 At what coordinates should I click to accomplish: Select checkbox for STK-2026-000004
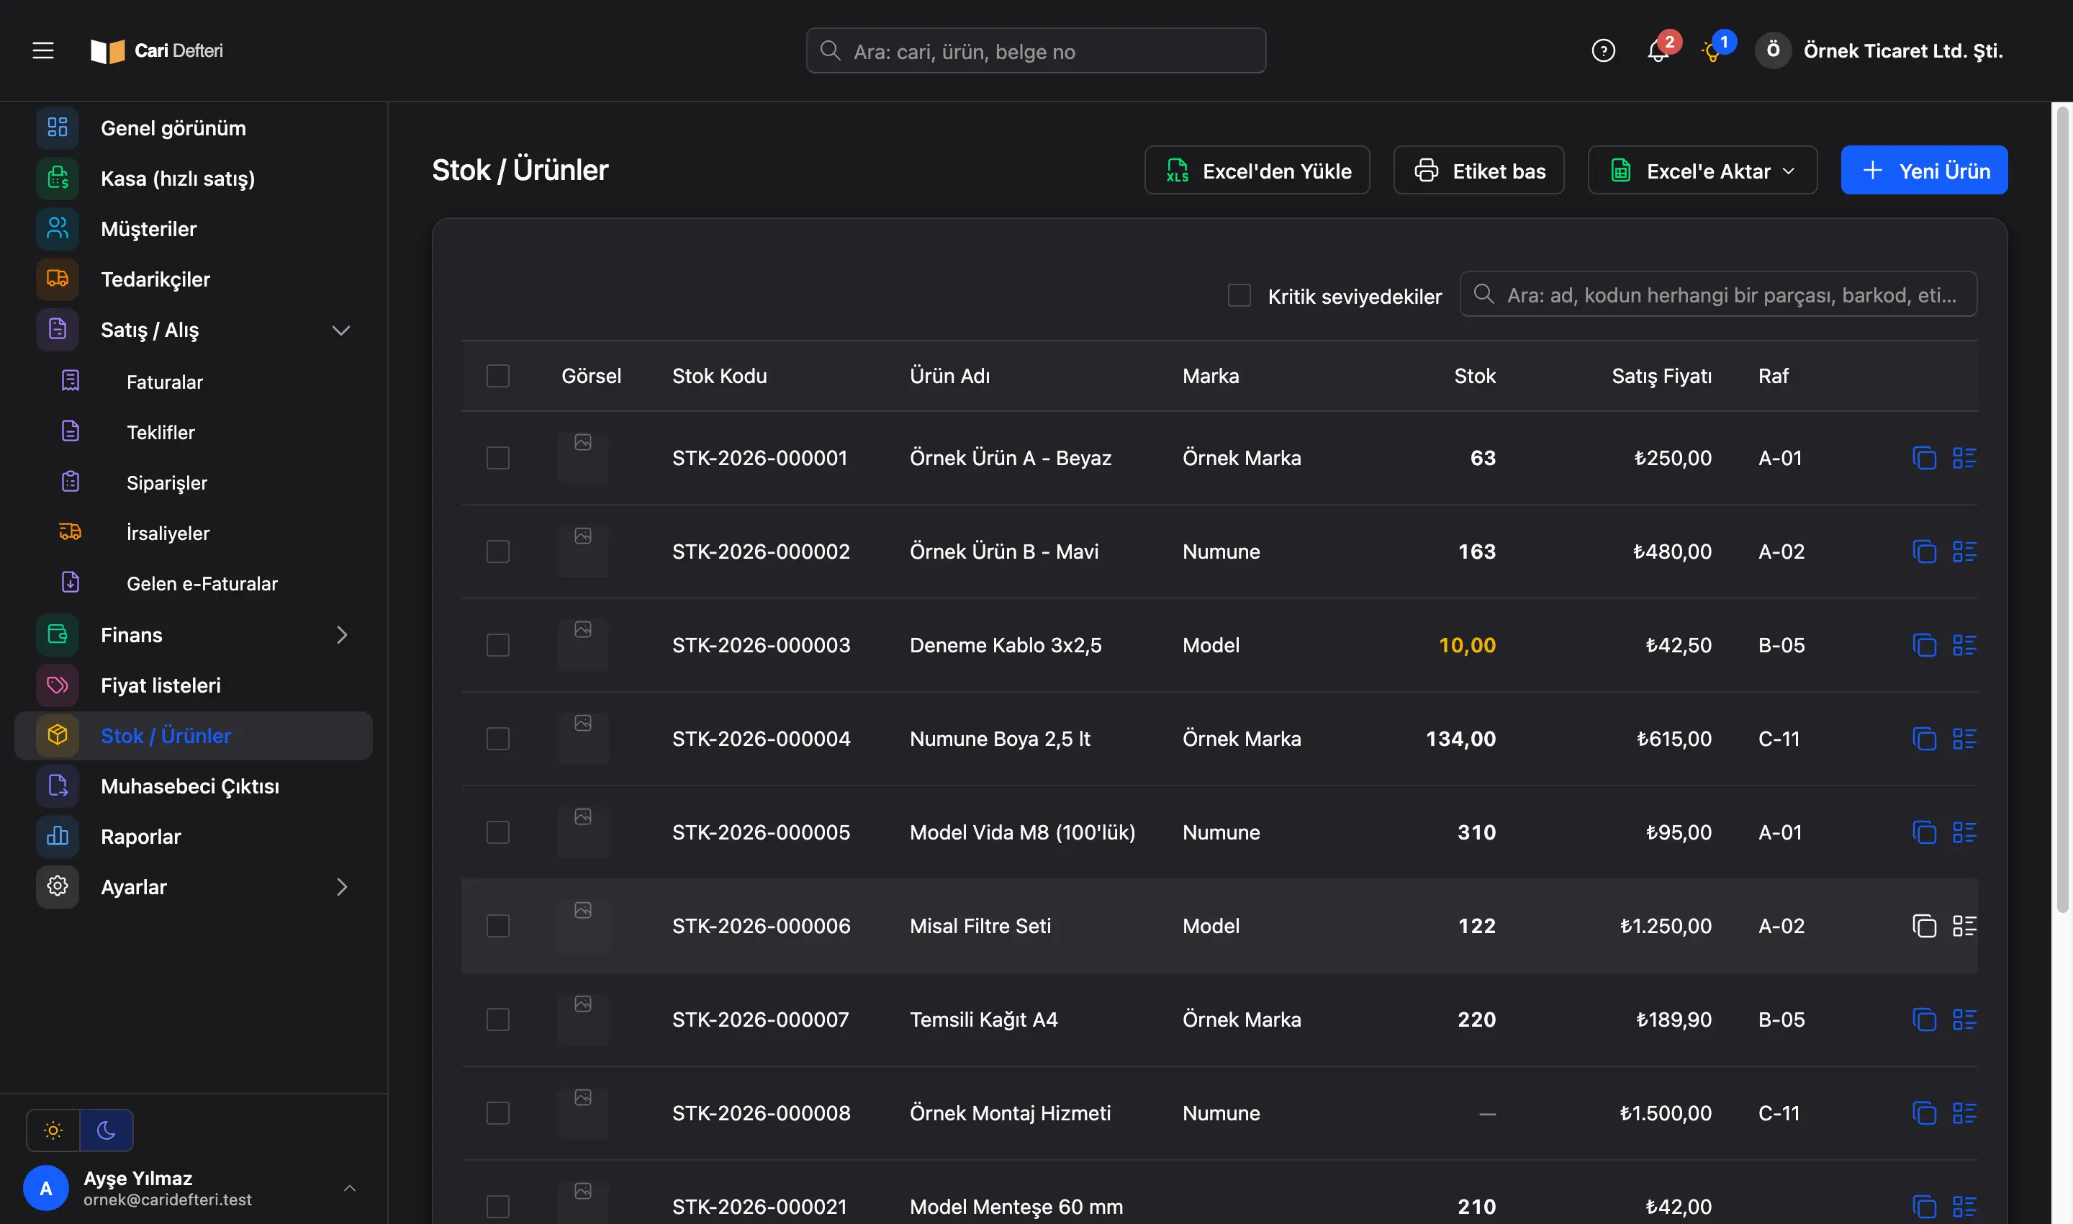[x=498, y=738]
